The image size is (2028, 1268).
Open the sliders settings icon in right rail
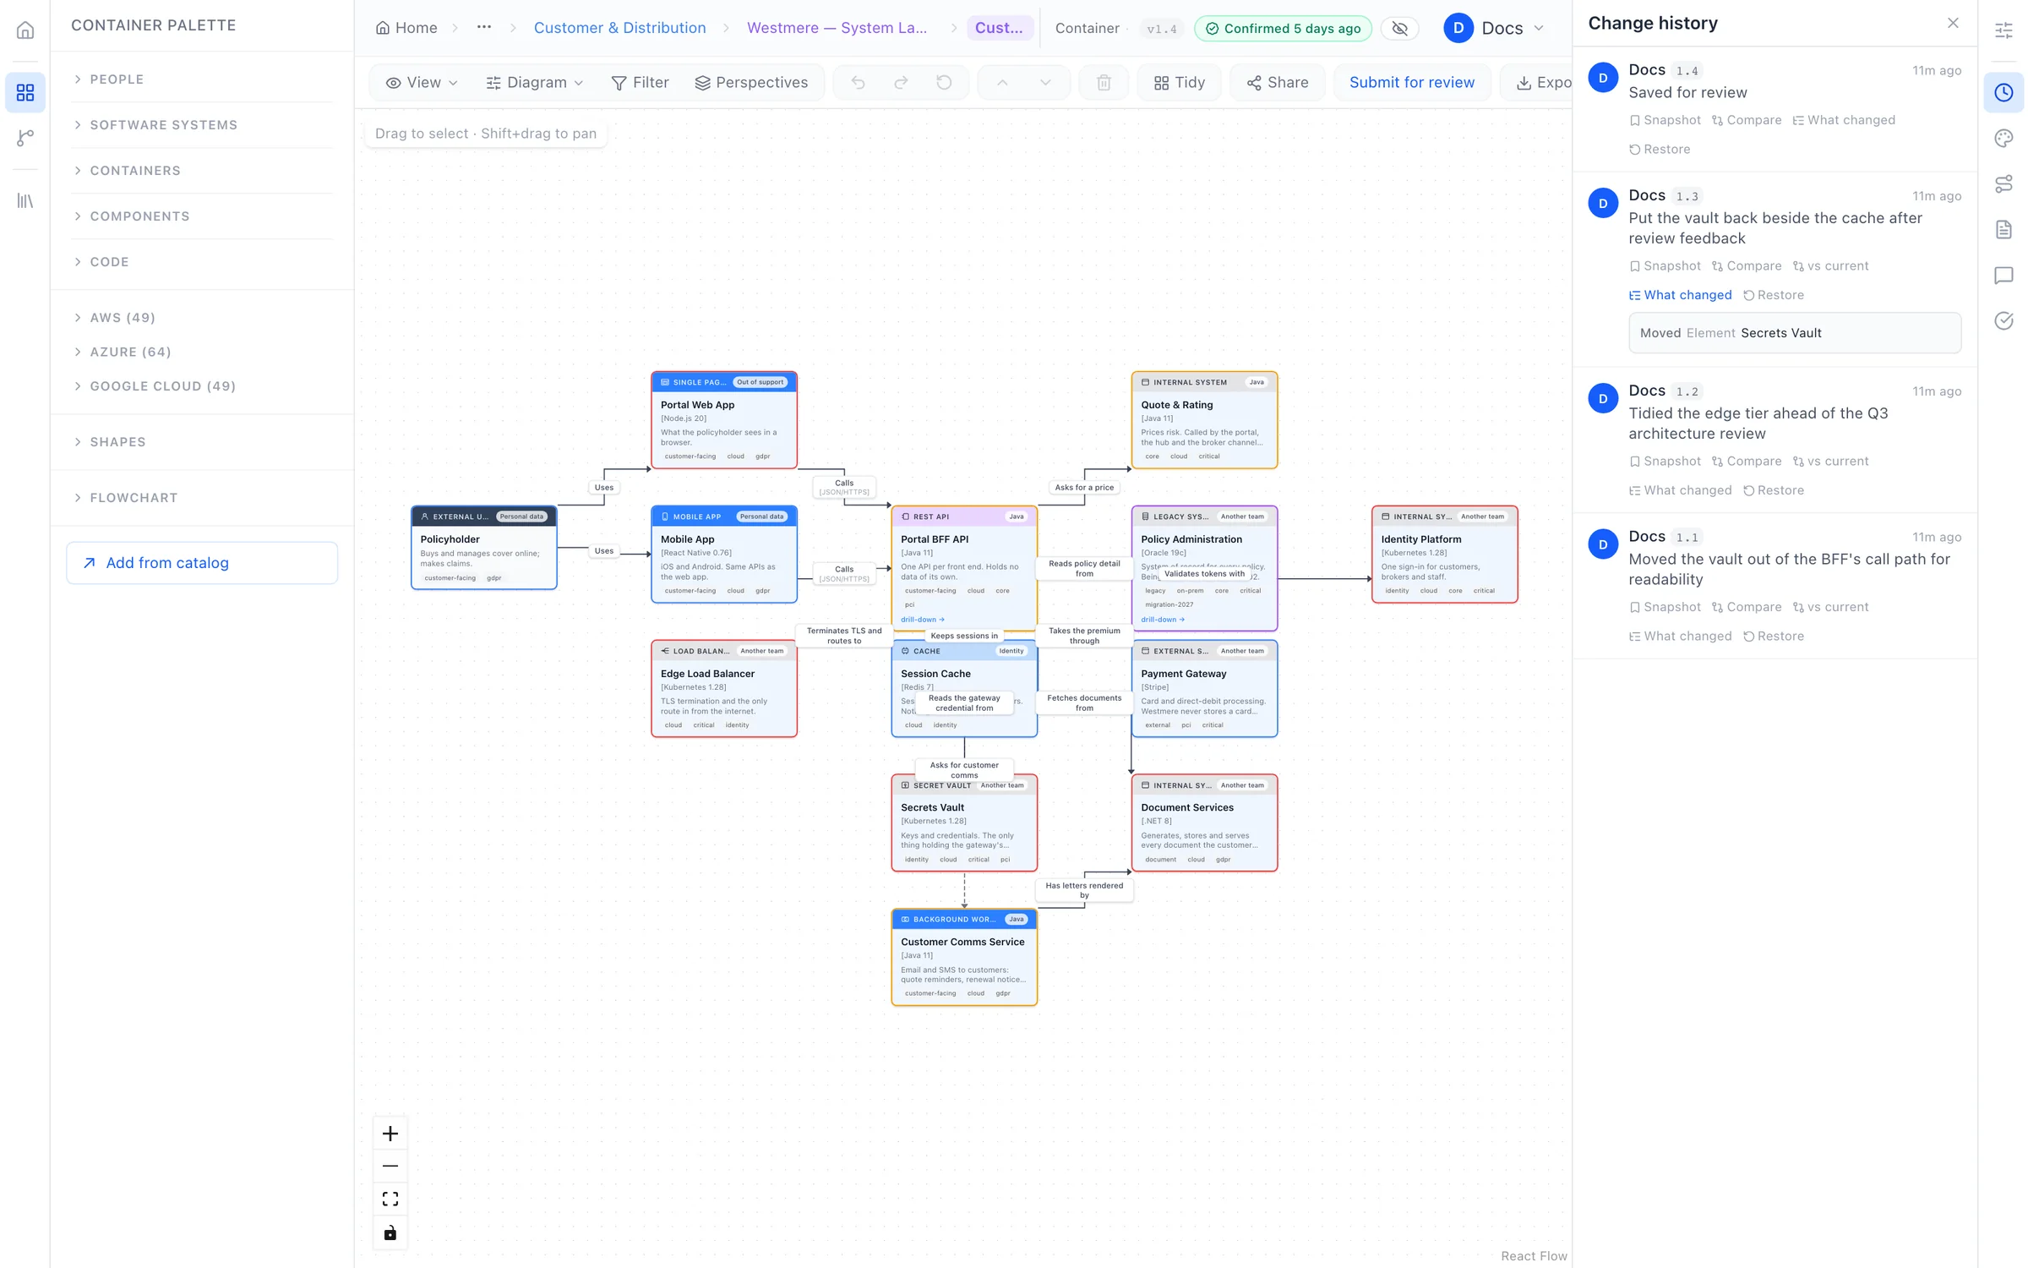(x=2003, y=30)
